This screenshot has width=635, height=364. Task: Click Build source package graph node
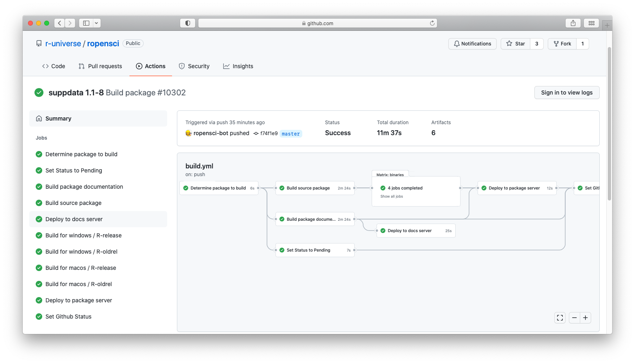tap(315, 188)
